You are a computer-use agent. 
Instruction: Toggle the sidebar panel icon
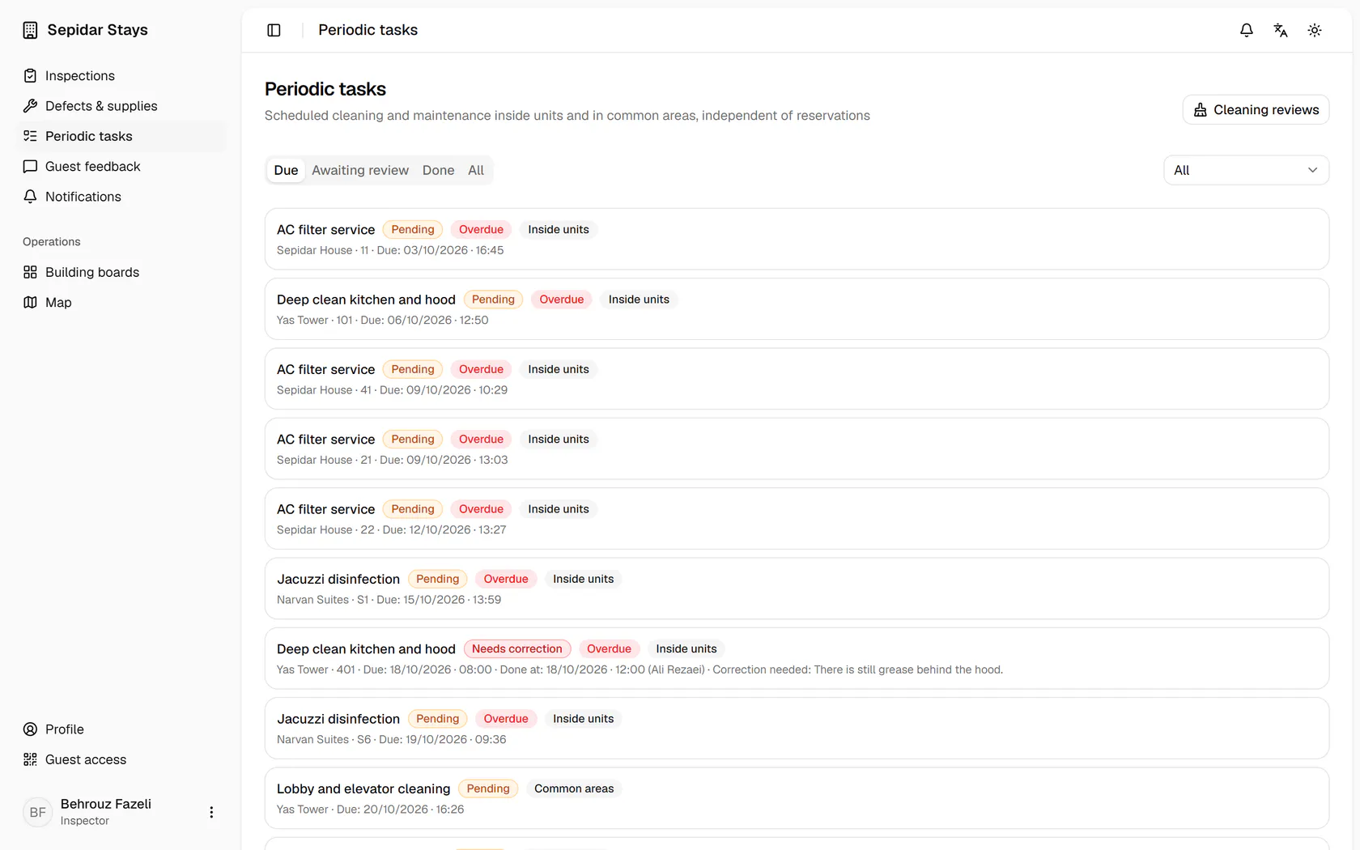(274, 30)
